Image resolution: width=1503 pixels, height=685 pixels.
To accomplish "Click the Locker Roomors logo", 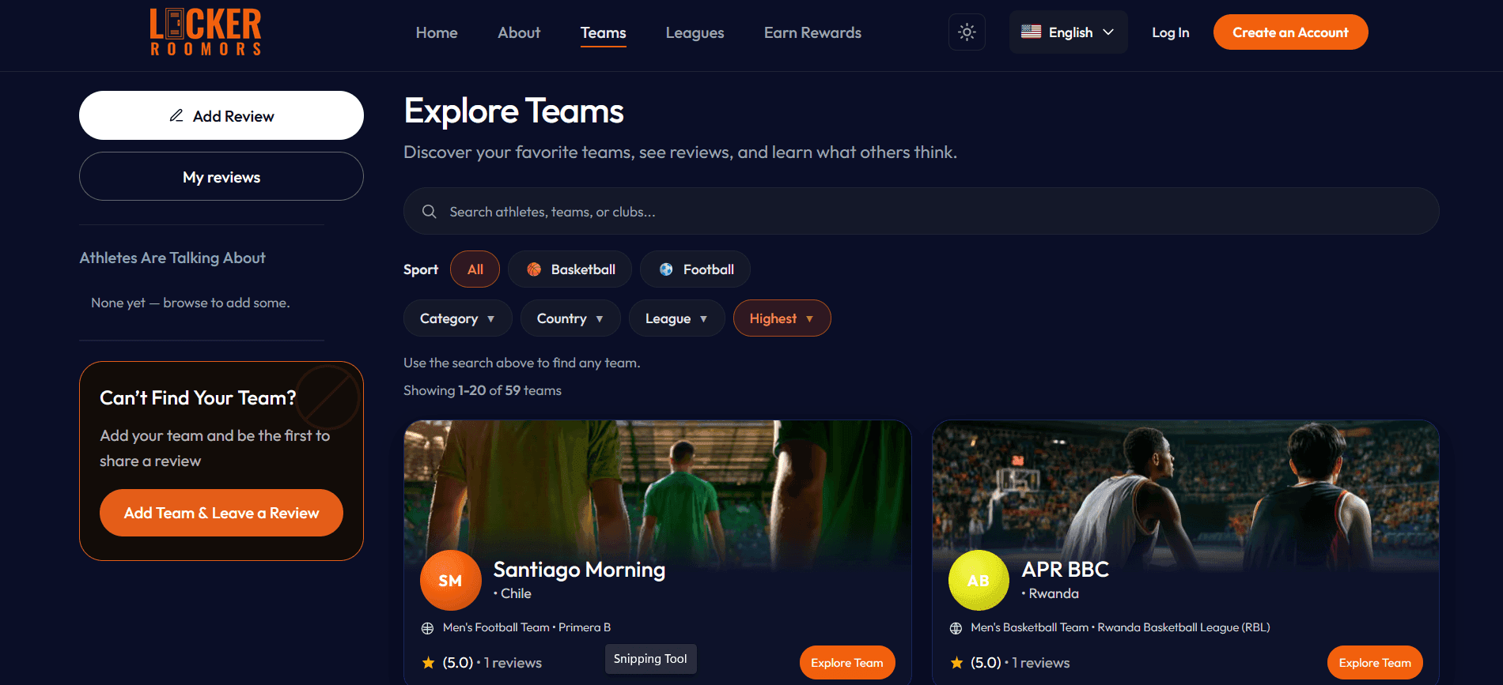I will (206, 32).
